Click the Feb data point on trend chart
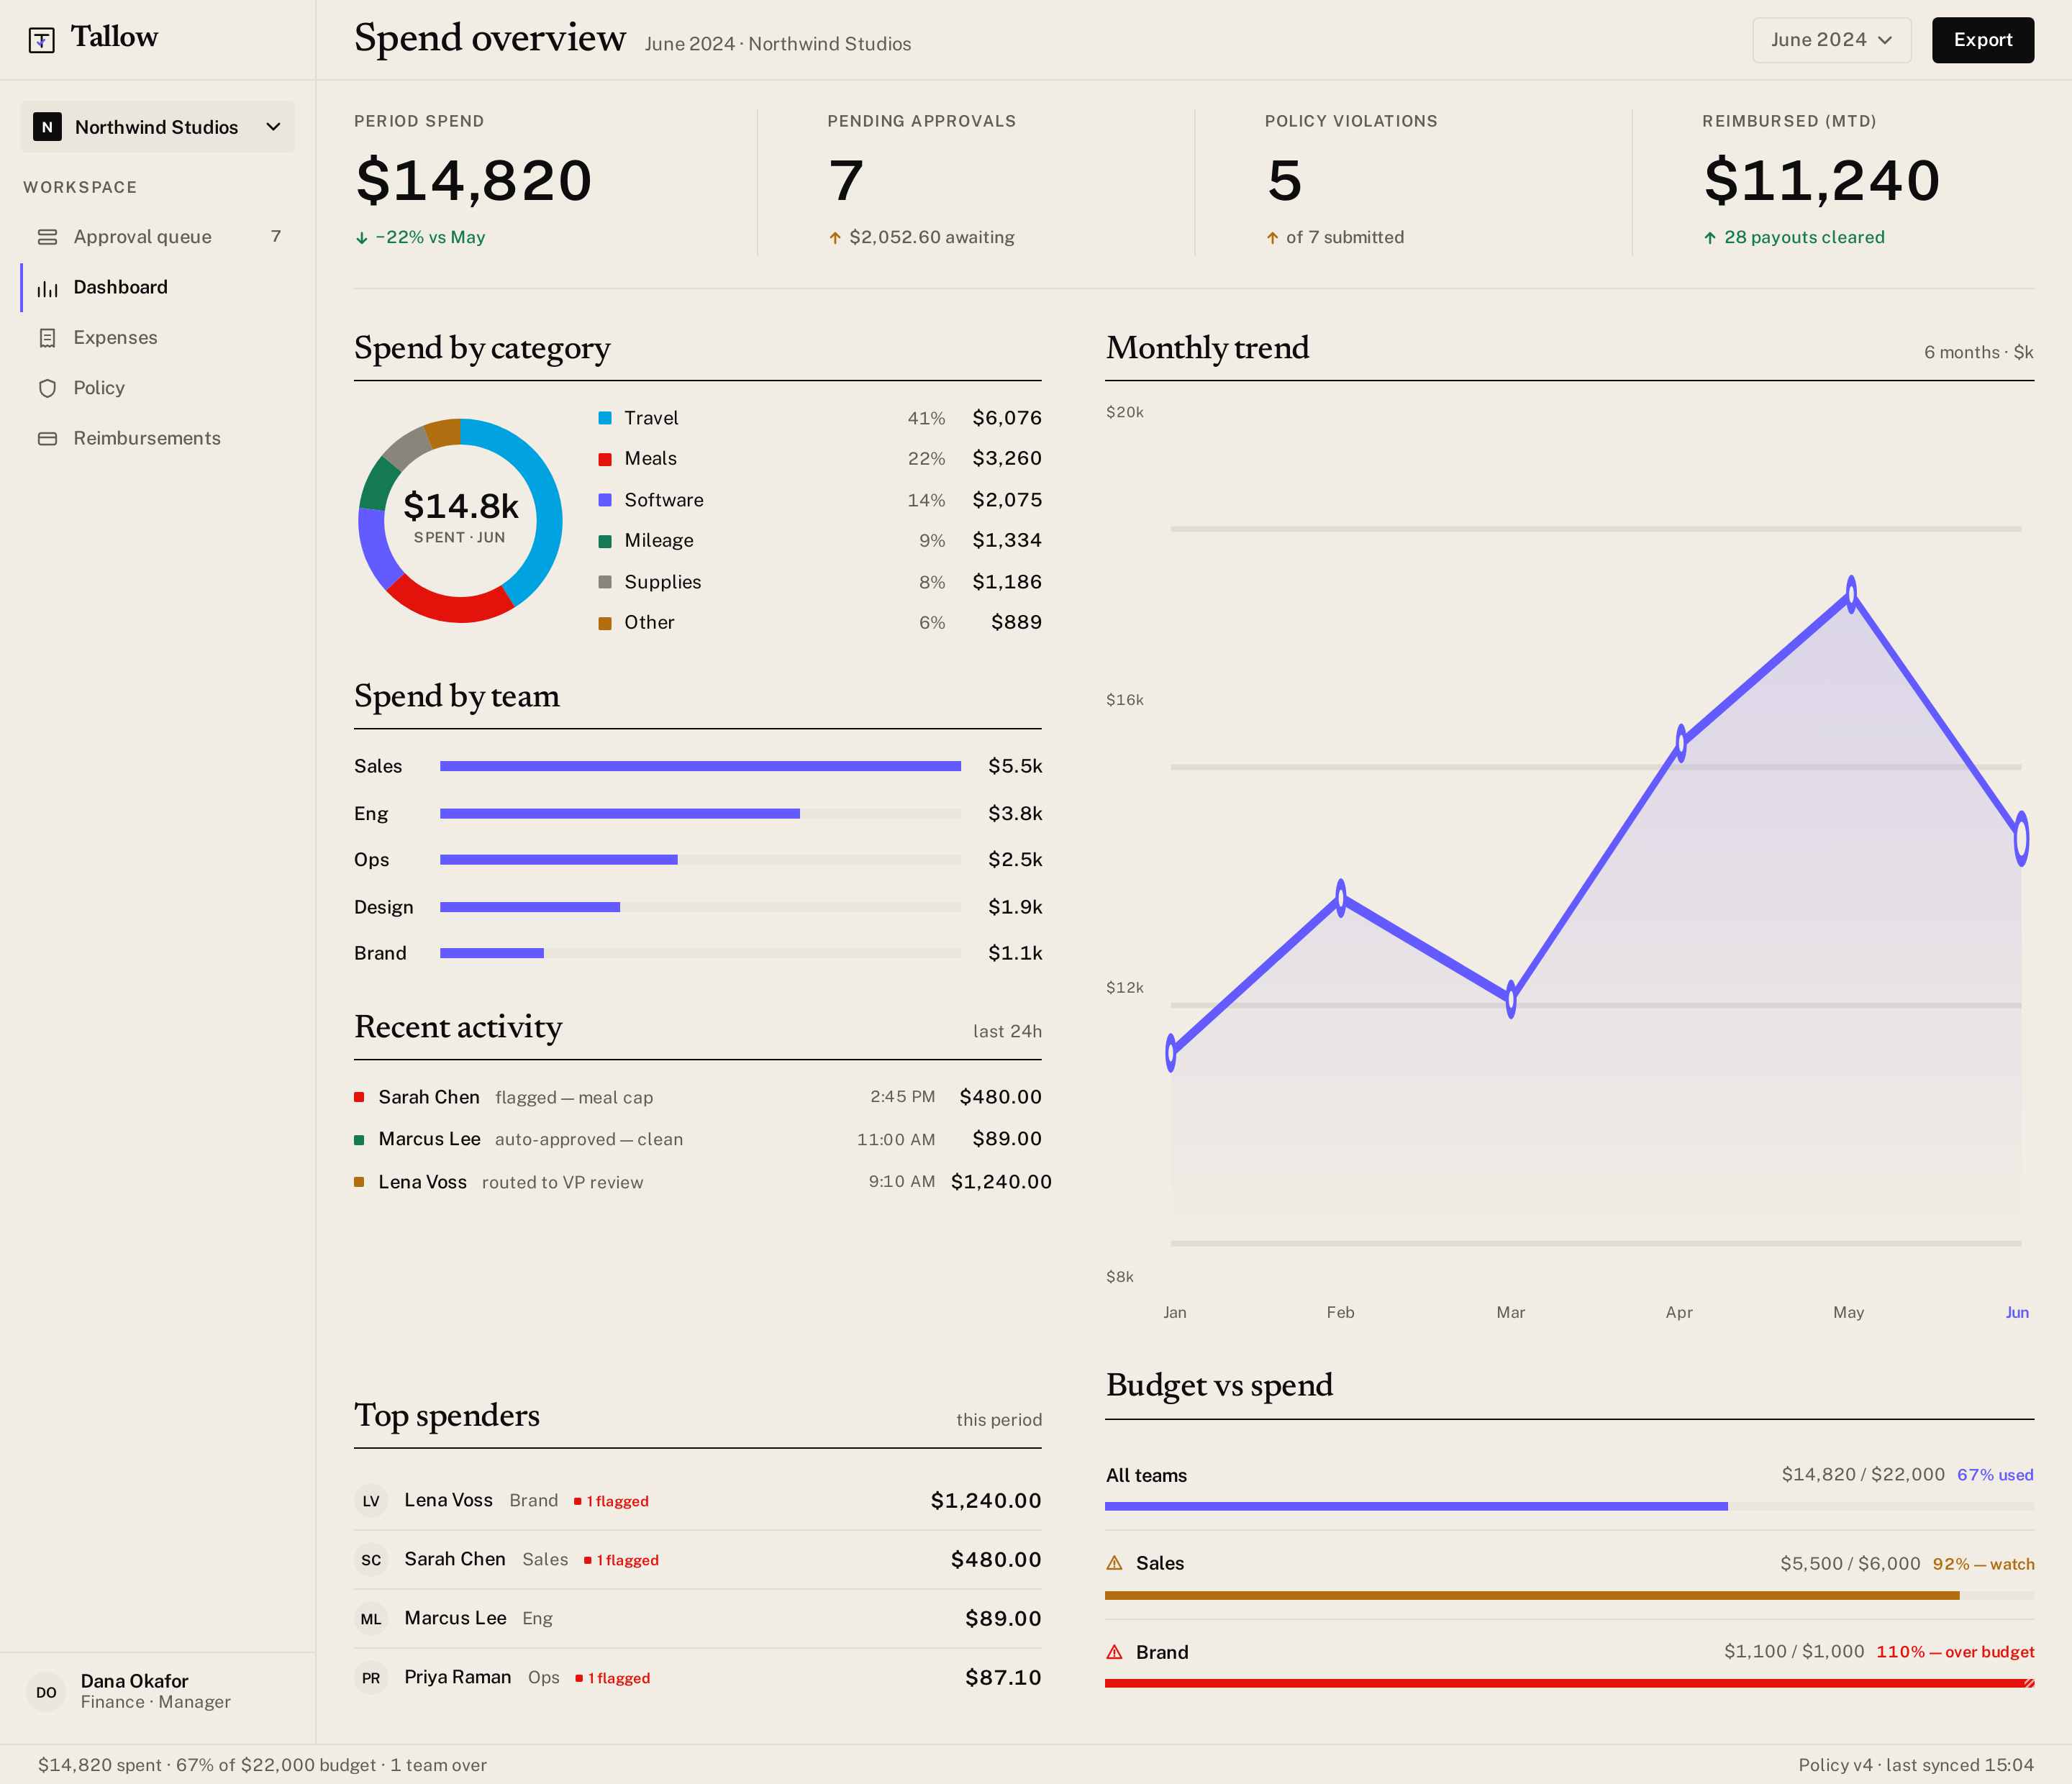The height and width of the screenshot is (1784, 2072). pyautogui.click(x=1341, y=898)
